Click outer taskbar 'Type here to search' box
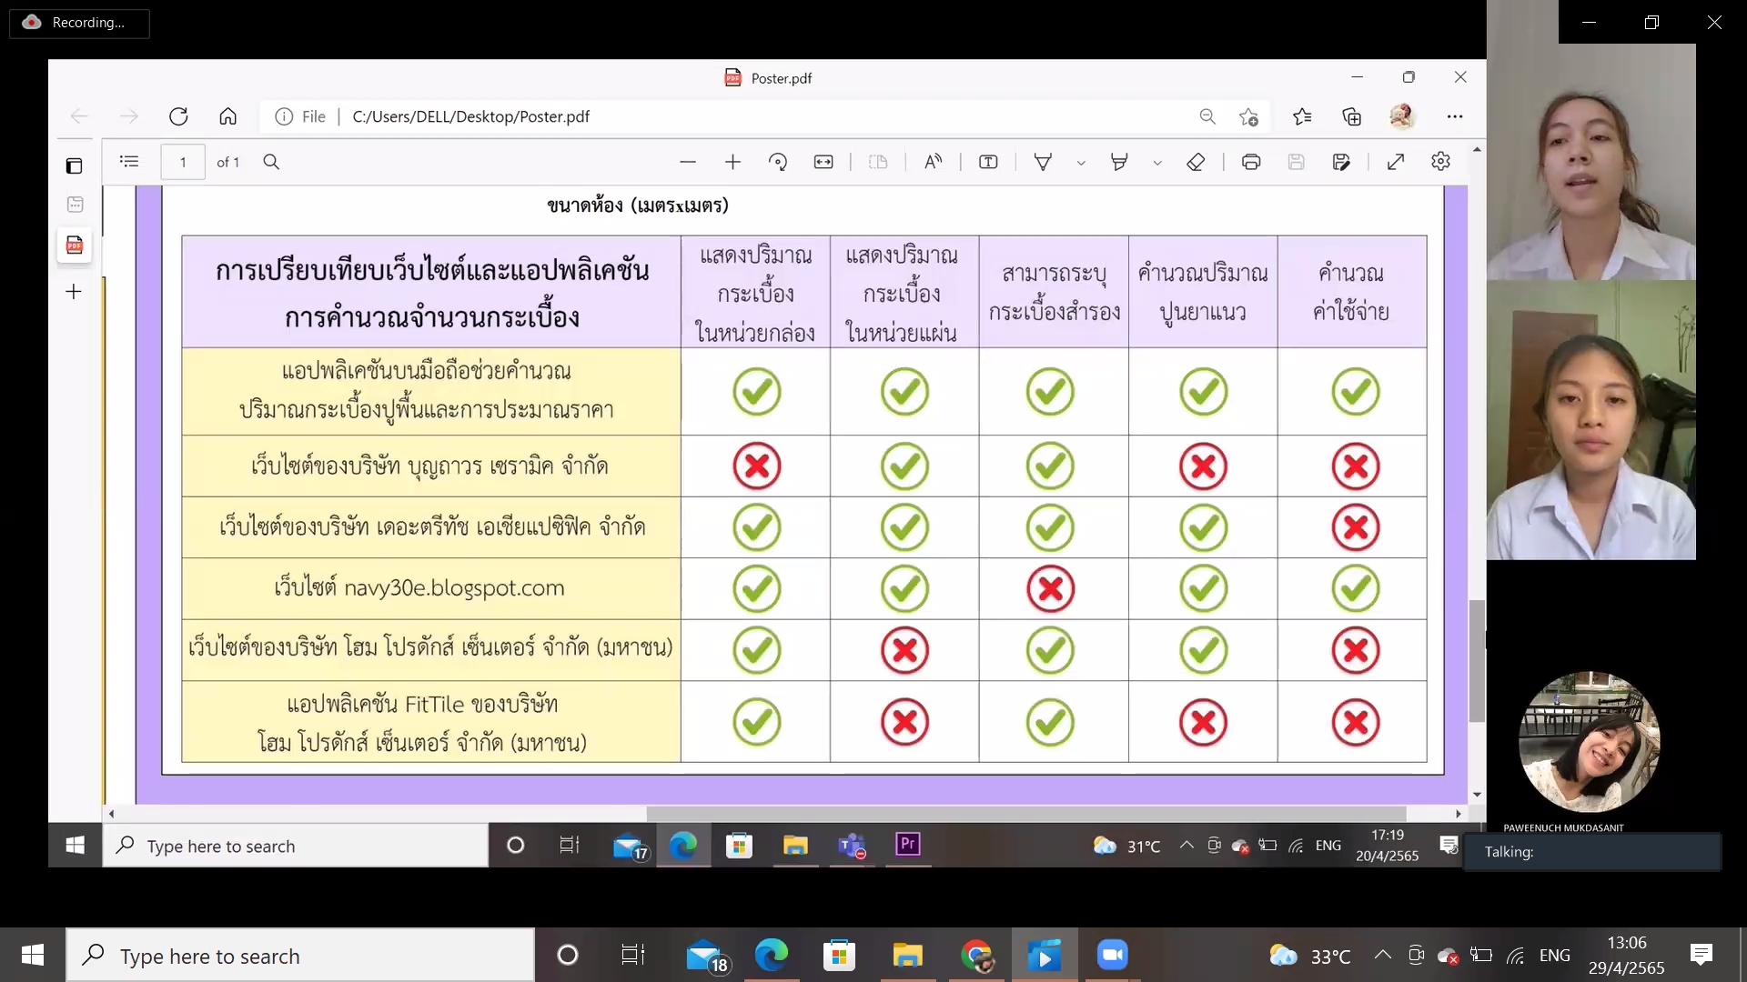1747x982 pixels. coord(300,956)
